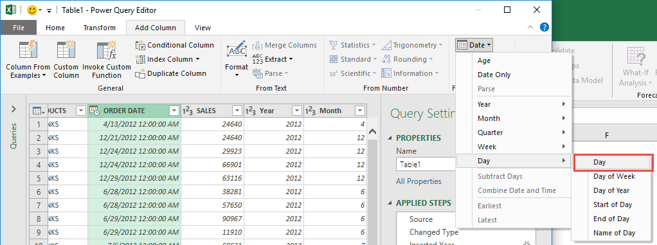The height and width of the screenshot is (245, 657).
Task: Open the Quarter submenu
Action: [x=513, y=132]
